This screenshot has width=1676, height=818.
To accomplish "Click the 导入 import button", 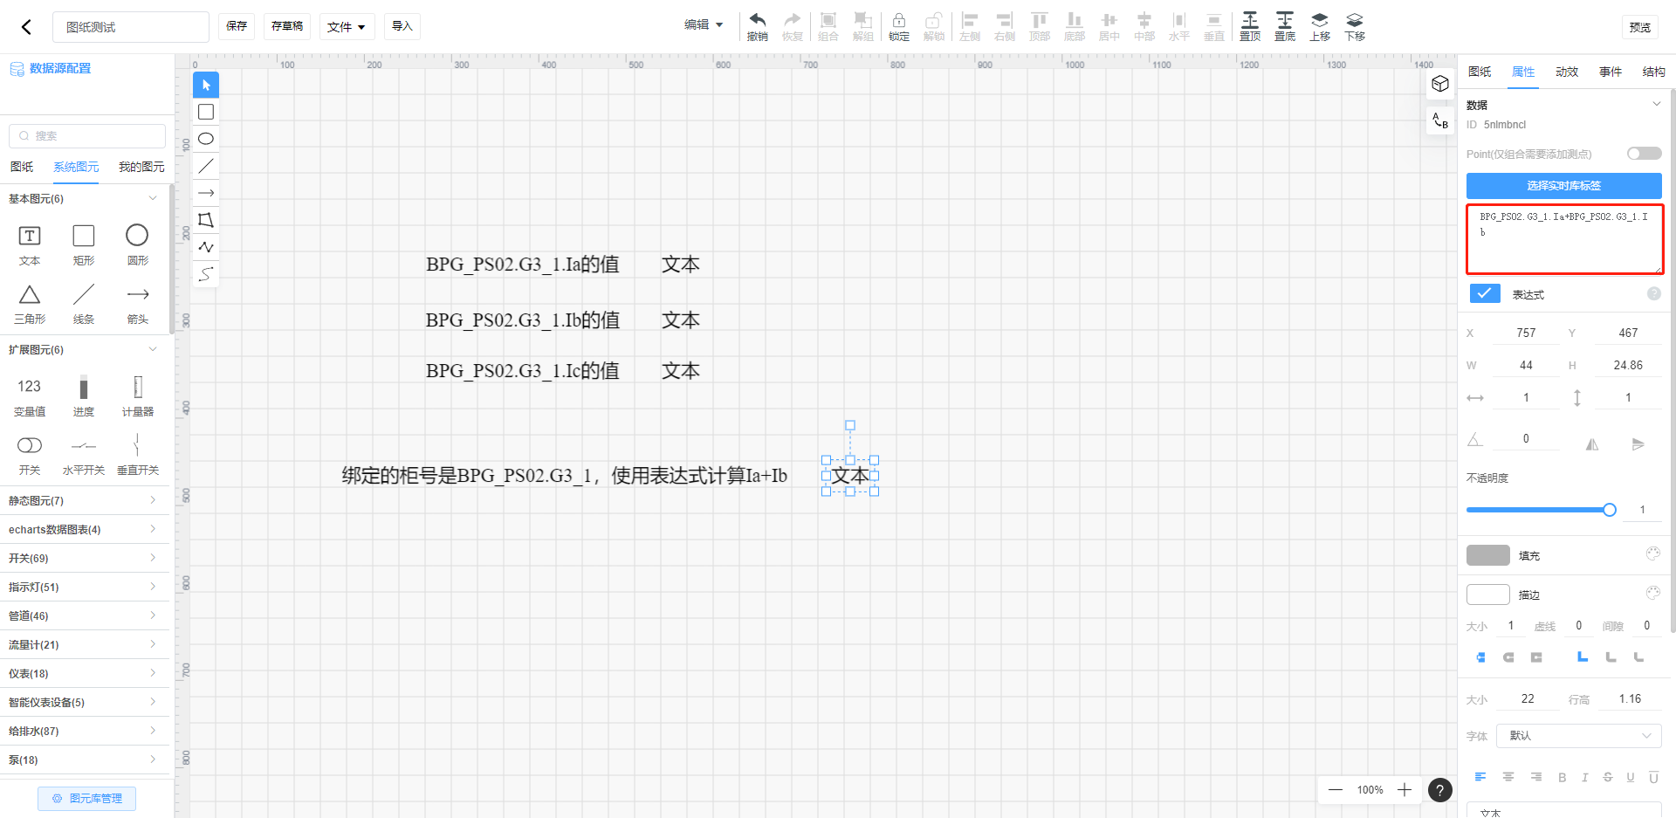I will point(402,26).
